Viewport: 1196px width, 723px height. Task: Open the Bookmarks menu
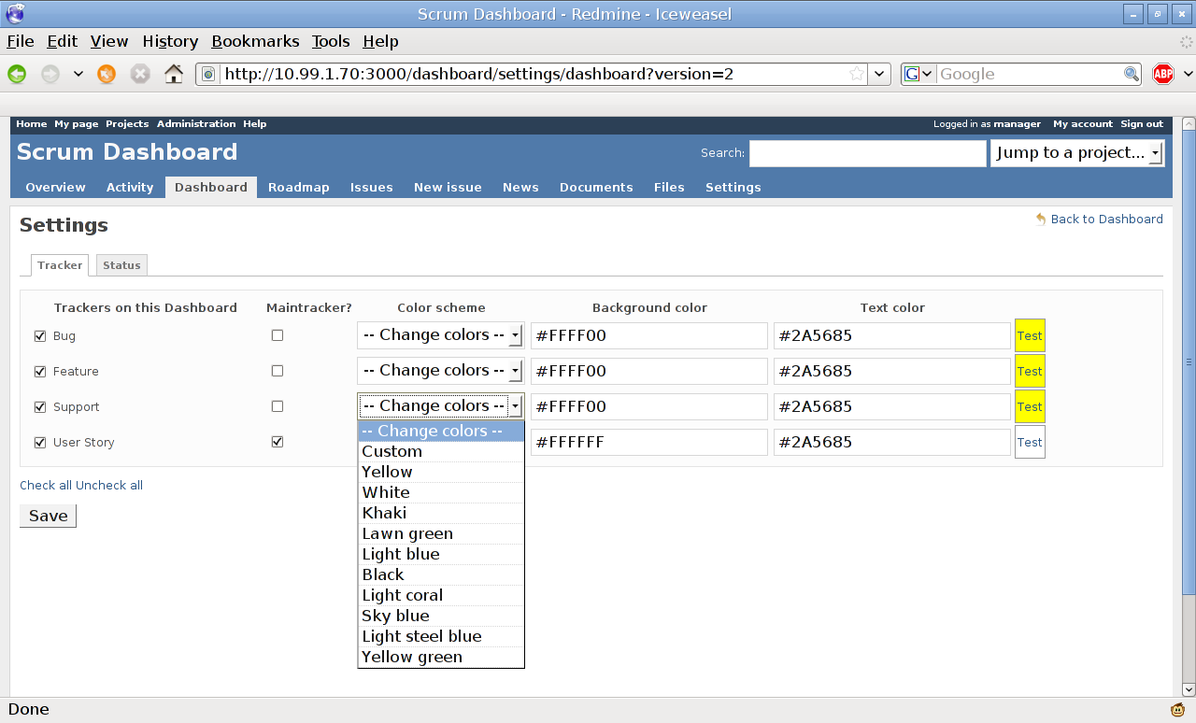coord(255,41)
